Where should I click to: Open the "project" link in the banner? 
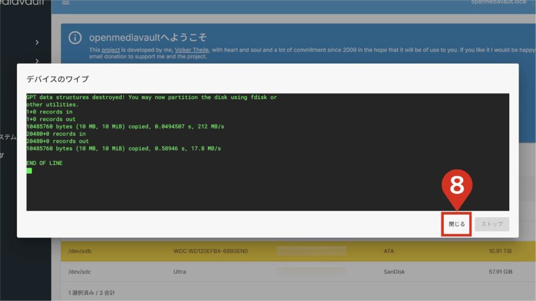click(x=111, y=50)
